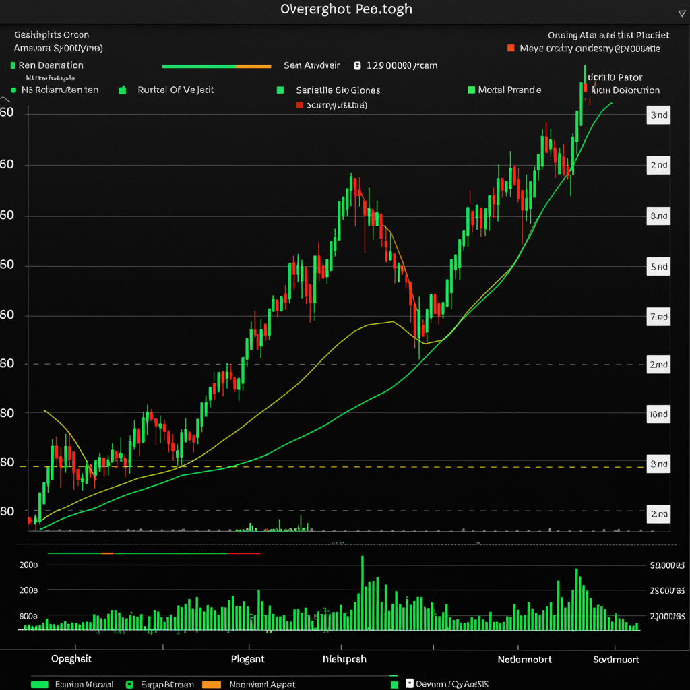This screenshot has height=690, width=690.
Task: Click the '2S0076S' volume scale value
Action: pyautogui.click(x=667, y=590)
